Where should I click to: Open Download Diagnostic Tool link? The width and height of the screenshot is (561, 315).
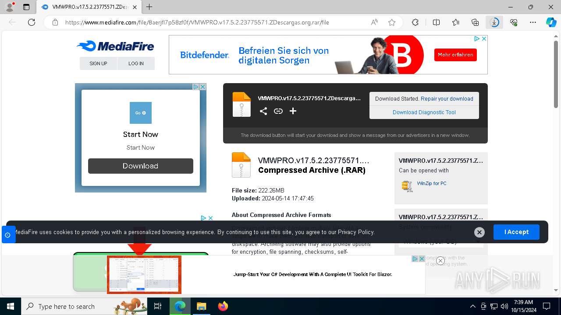coord(424,112)
